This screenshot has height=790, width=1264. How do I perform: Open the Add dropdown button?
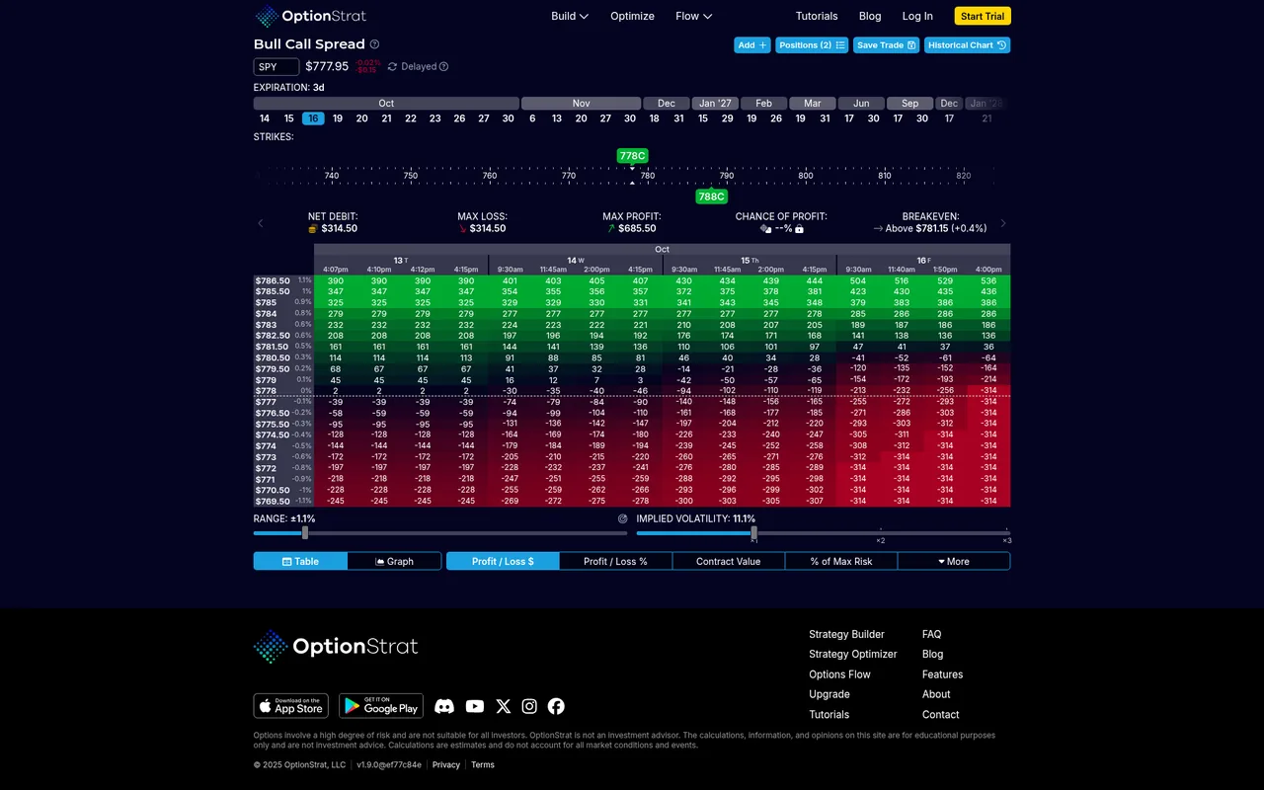click(752, 45)
